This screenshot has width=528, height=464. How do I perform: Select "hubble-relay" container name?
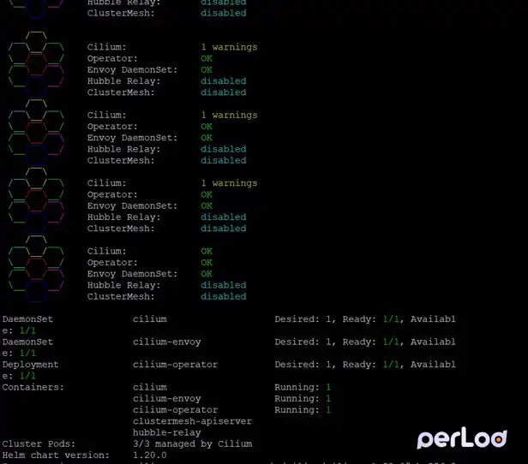166,432
